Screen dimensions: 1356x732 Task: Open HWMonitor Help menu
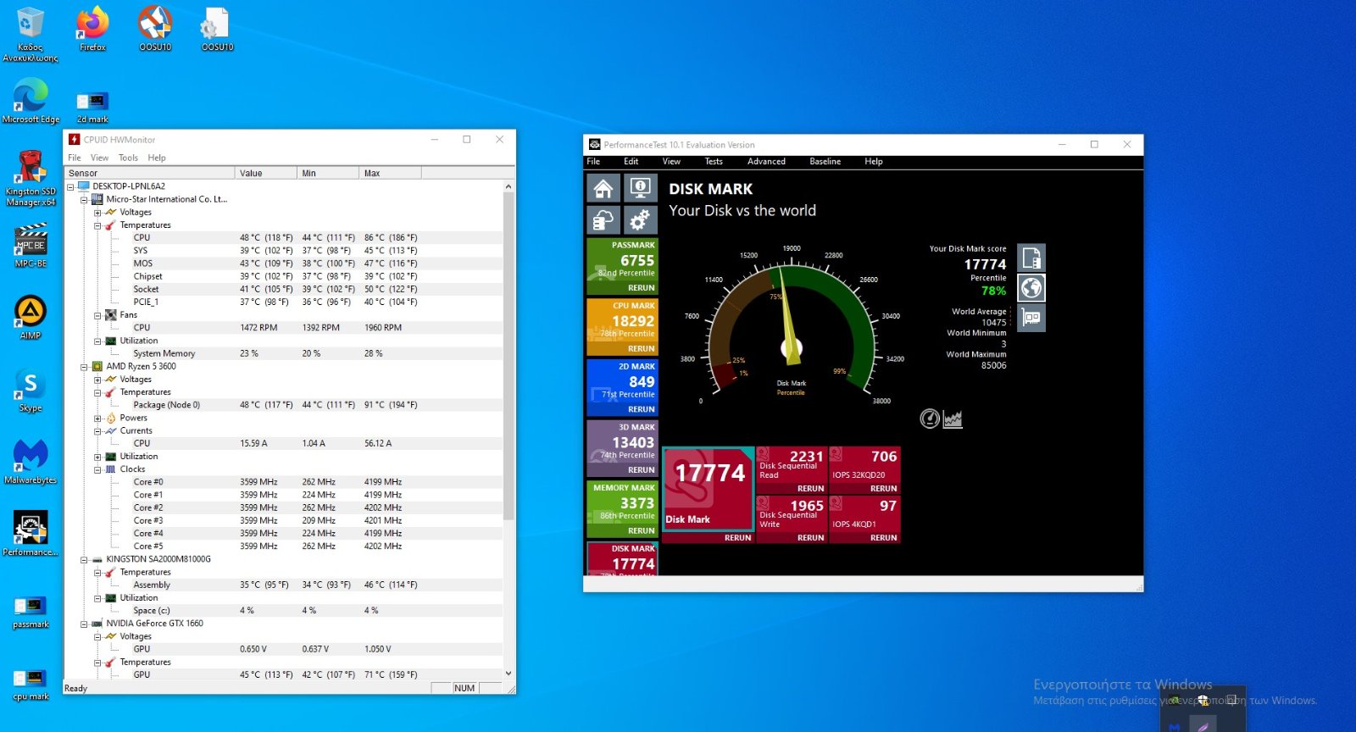[157, 158]
